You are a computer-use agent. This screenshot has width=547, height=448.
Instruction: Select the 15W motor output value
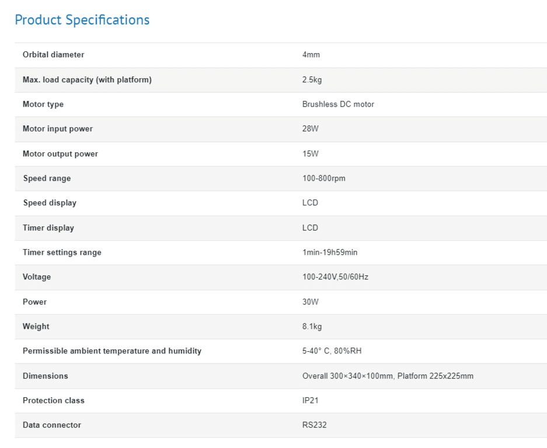pyautogui.click(x=310, y=154)
